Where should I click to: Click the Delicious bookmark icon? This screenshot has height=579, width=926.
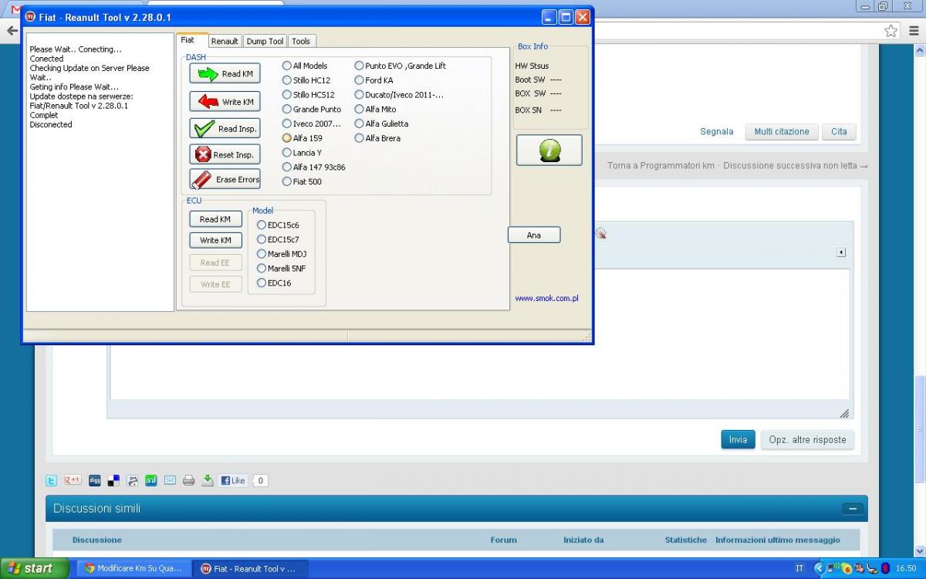[113, 480]
